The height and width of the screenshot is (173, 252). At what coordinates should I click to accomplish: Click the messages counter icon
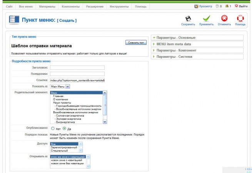point(217,6)
